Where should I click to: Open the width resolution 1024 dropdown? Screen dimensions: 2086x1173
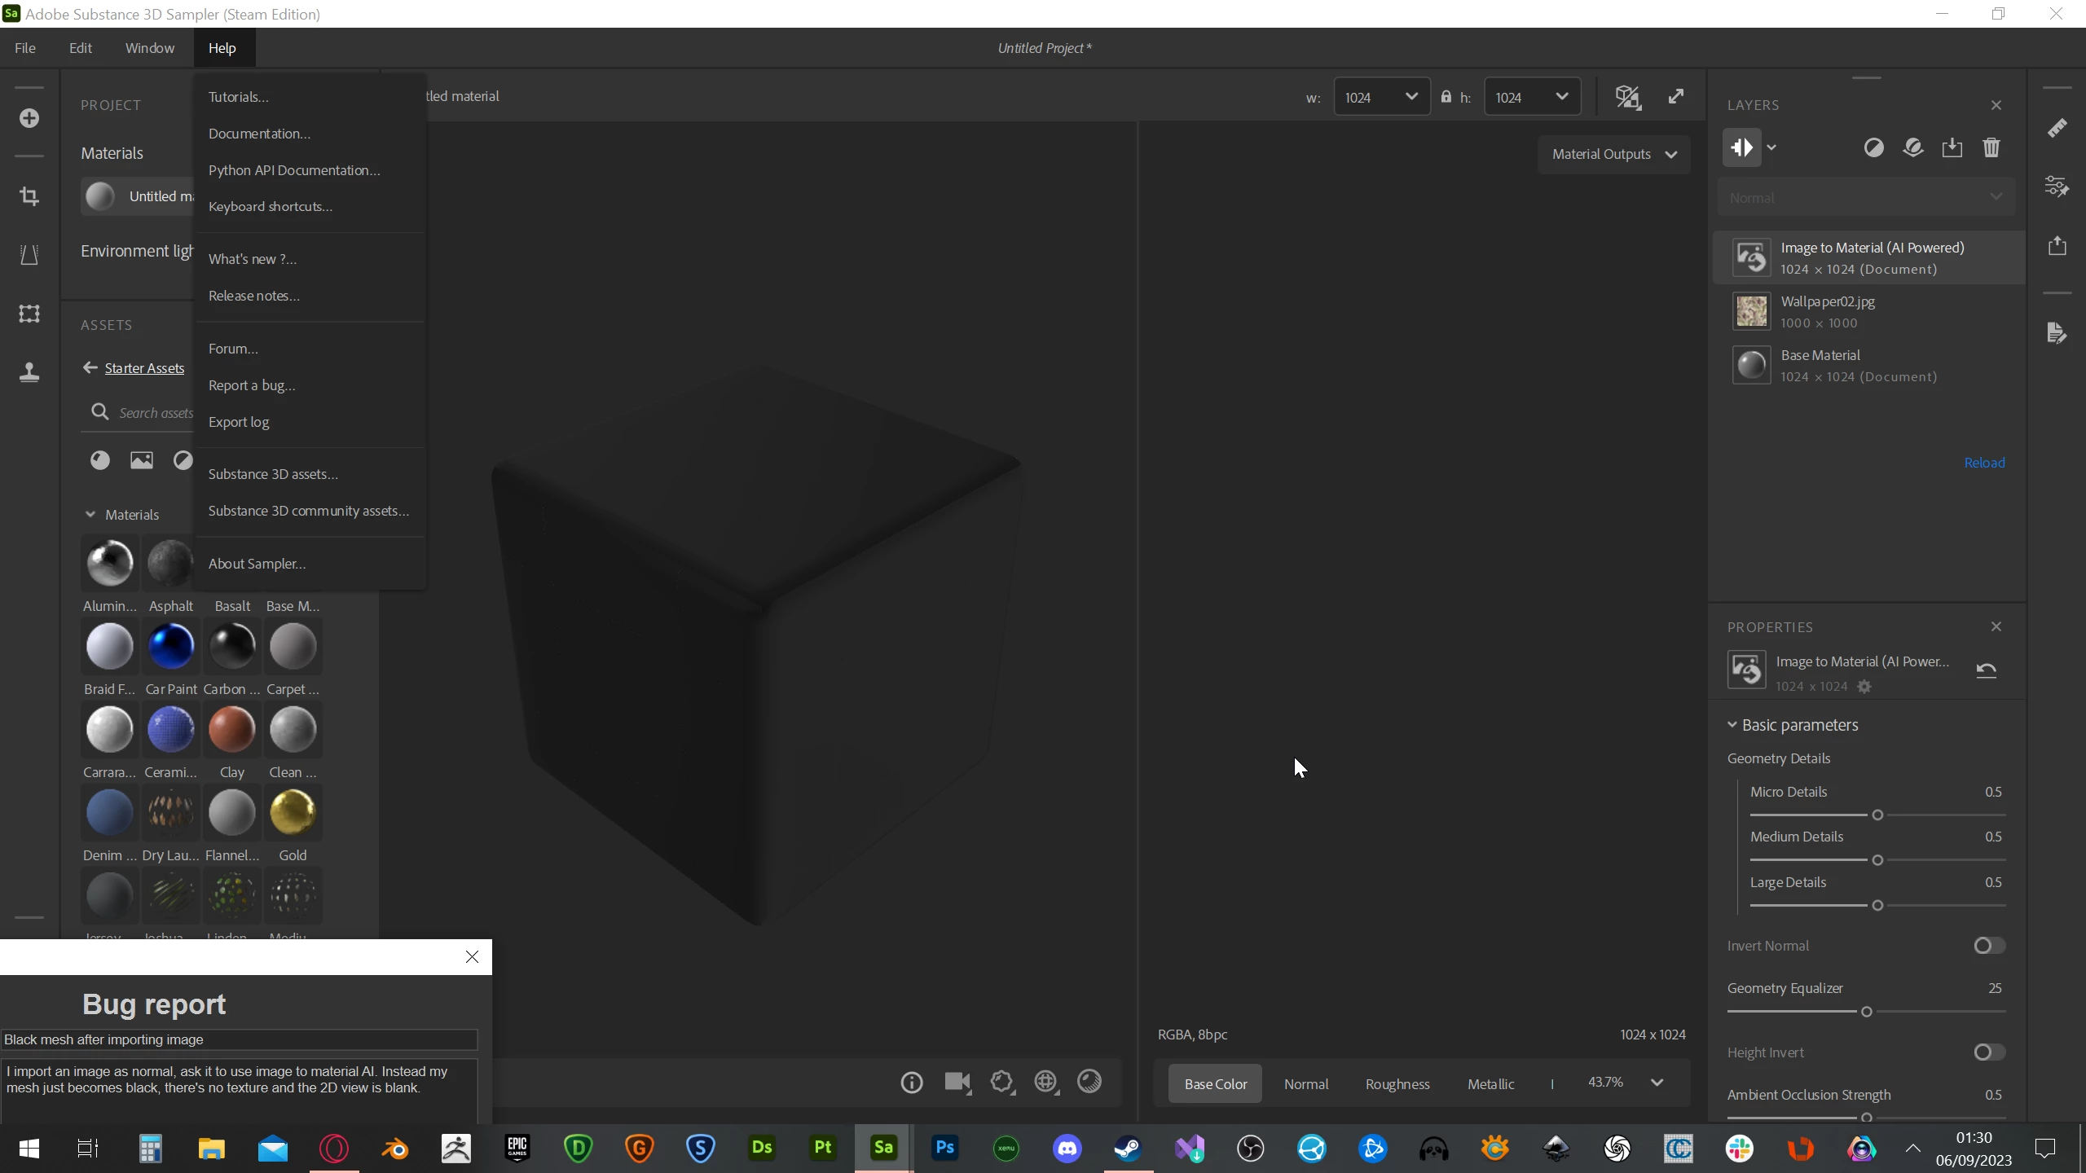pos(1381,97)
